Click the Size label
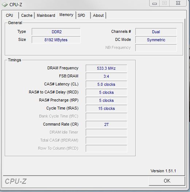This screenshot has width=190, height=192. click(22, 39)
